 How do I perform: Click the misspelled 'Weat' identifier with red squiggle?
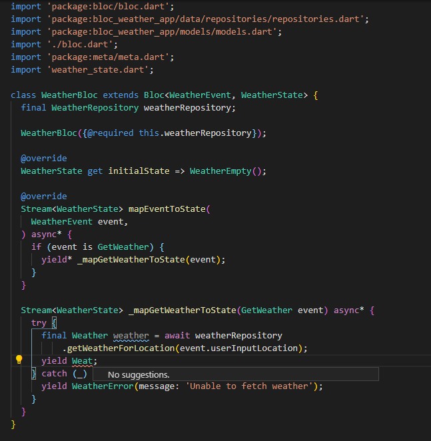click(82, 361)
